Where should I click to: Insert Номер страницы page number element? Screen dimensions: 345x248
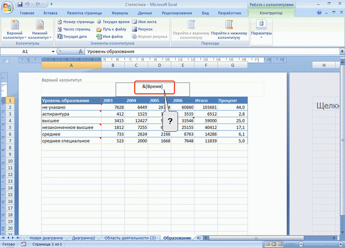[76, 22]
